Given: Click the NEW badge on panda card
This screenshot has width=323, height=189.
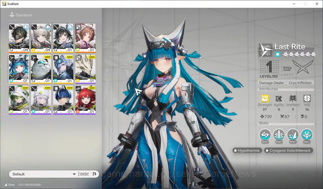Looking at the screenshot, I should (47, 57).
